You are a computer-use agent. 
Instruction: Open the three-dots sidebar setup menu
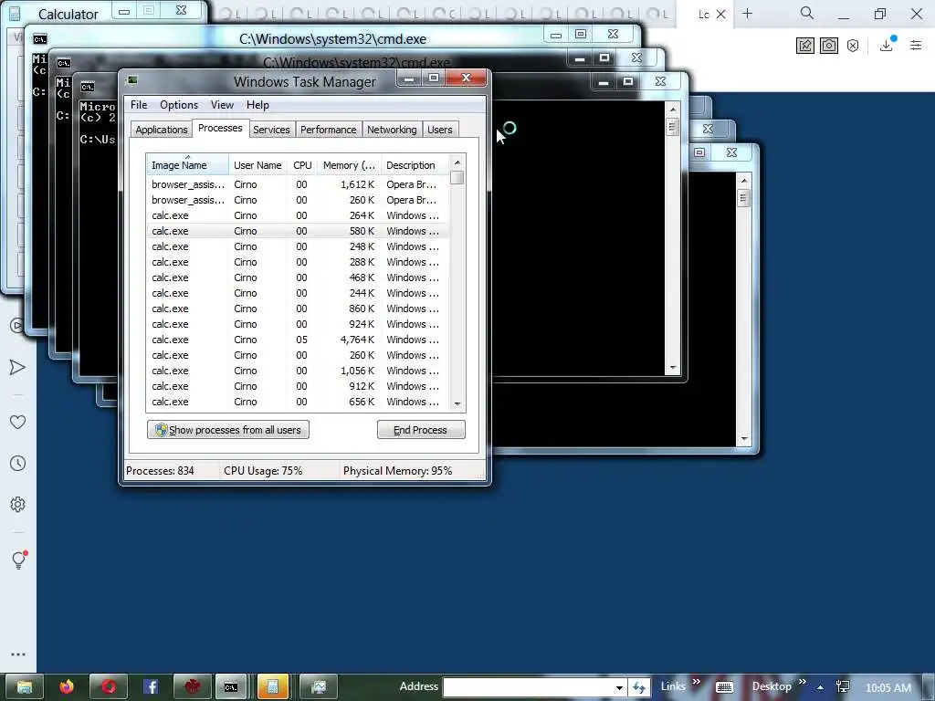18,654
